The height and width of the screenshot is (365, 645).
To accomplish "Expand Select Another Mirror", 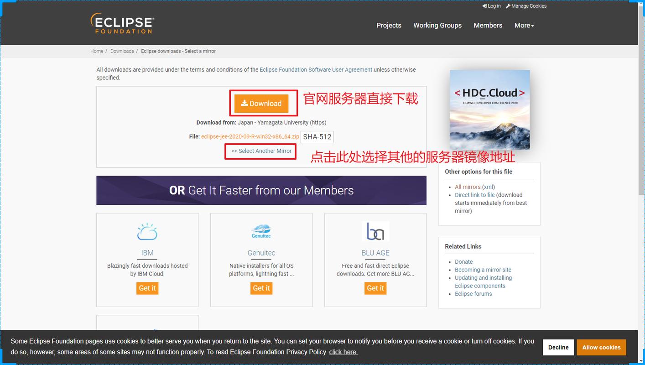I will click(261, 151).
